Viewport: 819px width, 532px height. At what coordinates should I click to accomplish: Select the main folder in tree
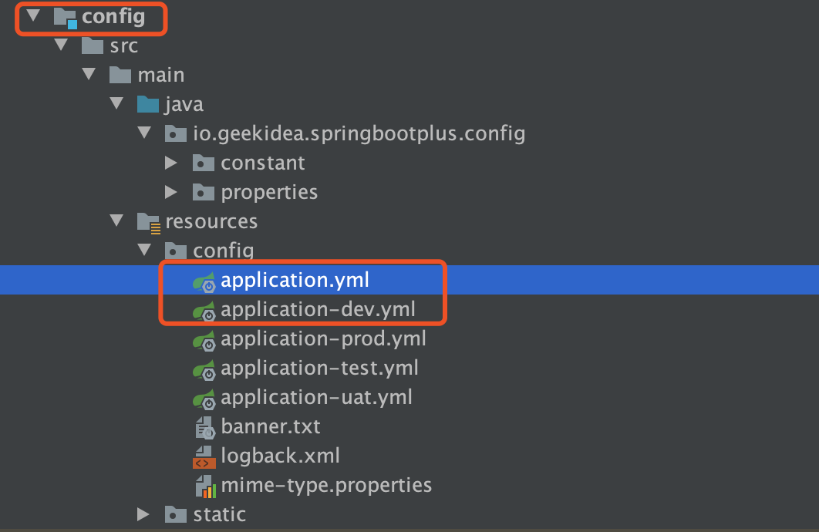(x=160, y=76)
